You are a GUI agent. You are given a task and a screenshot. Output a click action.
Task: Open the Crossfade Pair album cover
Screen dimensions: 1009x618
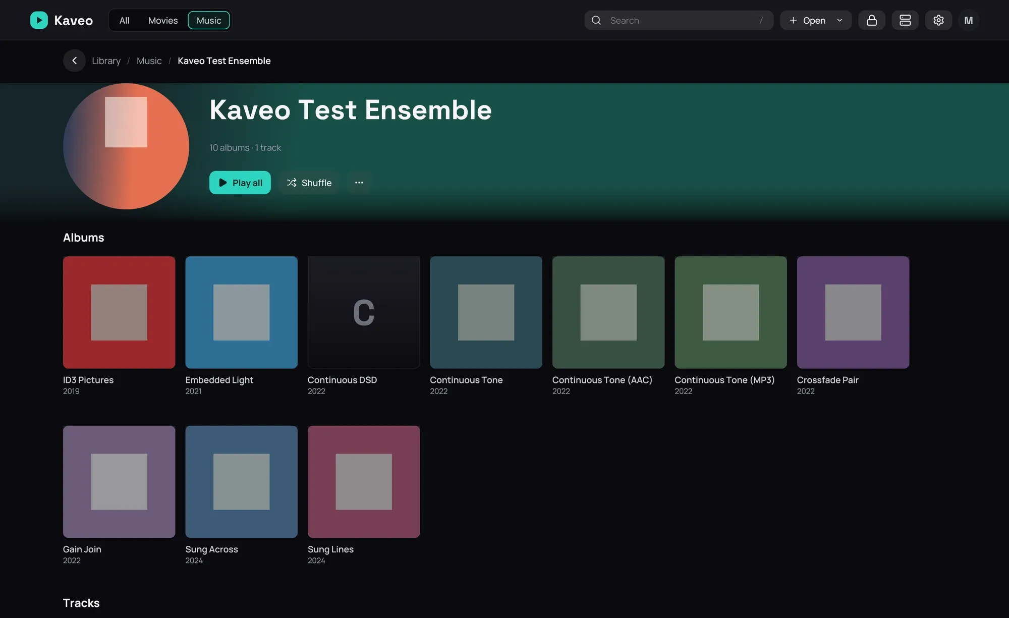click(853, 312)
